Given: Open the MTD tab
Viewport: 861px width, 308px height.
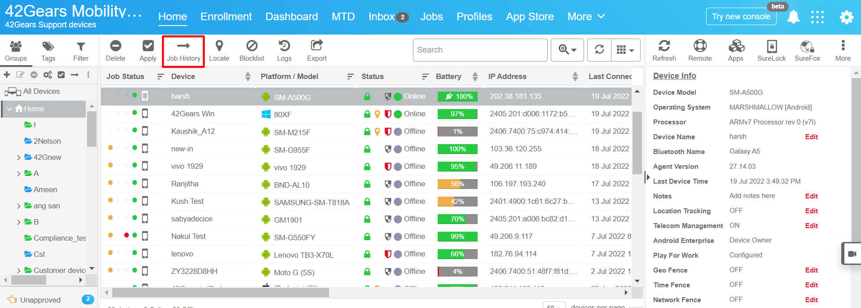Looking at the screenshot, I should (343, 17).
